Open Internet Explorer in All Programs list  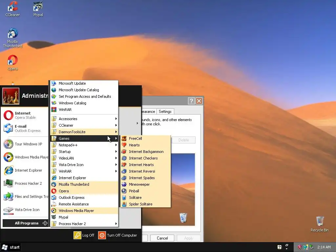84,178
